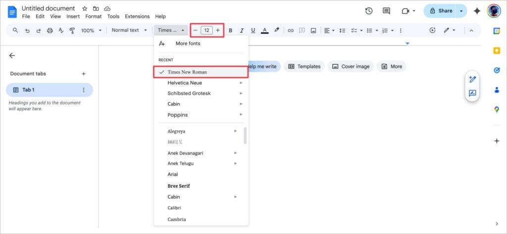Image resolution: width=507 pixels, height=234 pixels.
Task: Decrease the font size with minus
Action: pos(195,30)
